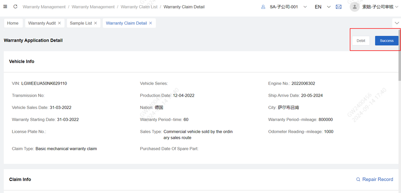Expand the tab list chevron

pos(397,23)
